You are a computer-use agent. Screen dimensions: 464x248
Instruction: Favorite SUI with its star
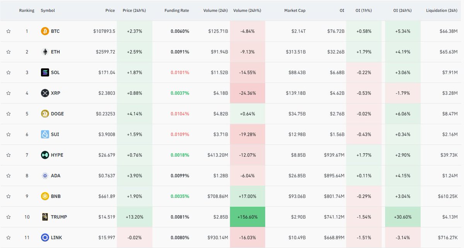9,134
